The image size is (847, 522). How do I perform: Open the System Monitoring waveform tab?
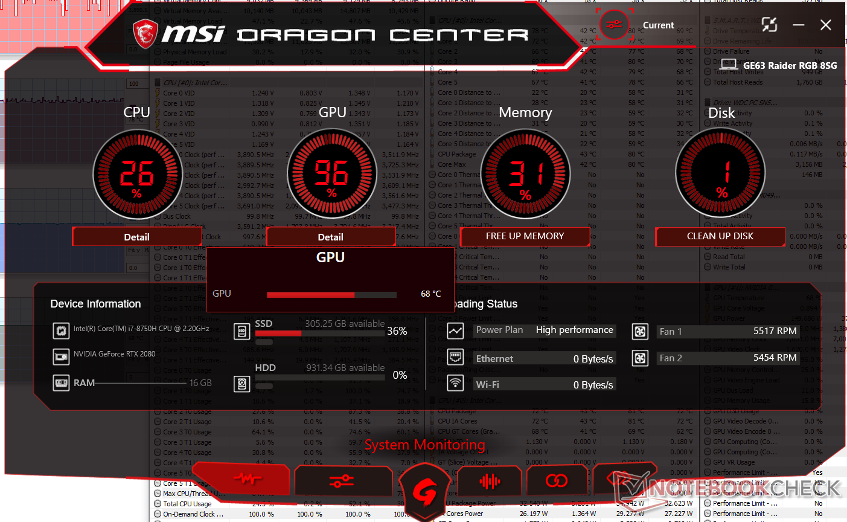pos(246,480)
